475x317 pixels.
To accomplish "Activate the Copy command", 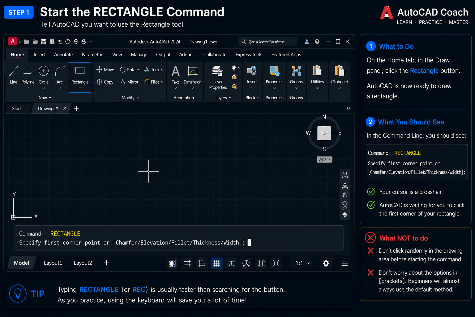I will pos(105,82).
